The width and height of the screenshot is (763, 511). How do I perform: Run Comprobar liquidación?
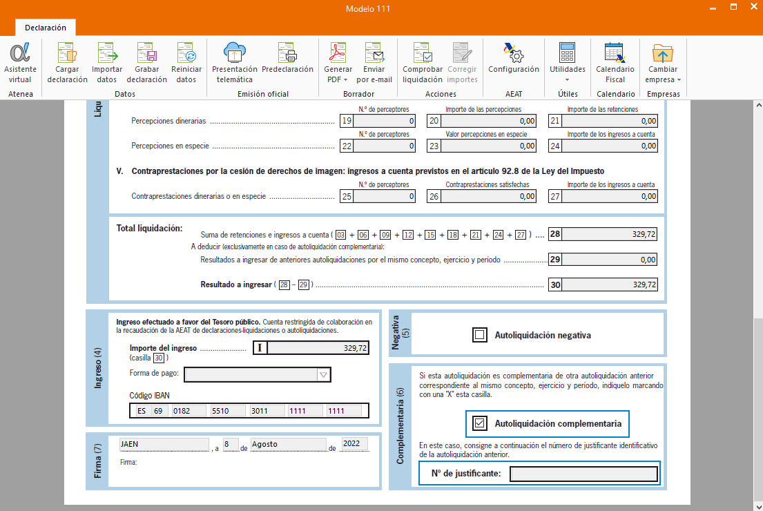point(423,62)
